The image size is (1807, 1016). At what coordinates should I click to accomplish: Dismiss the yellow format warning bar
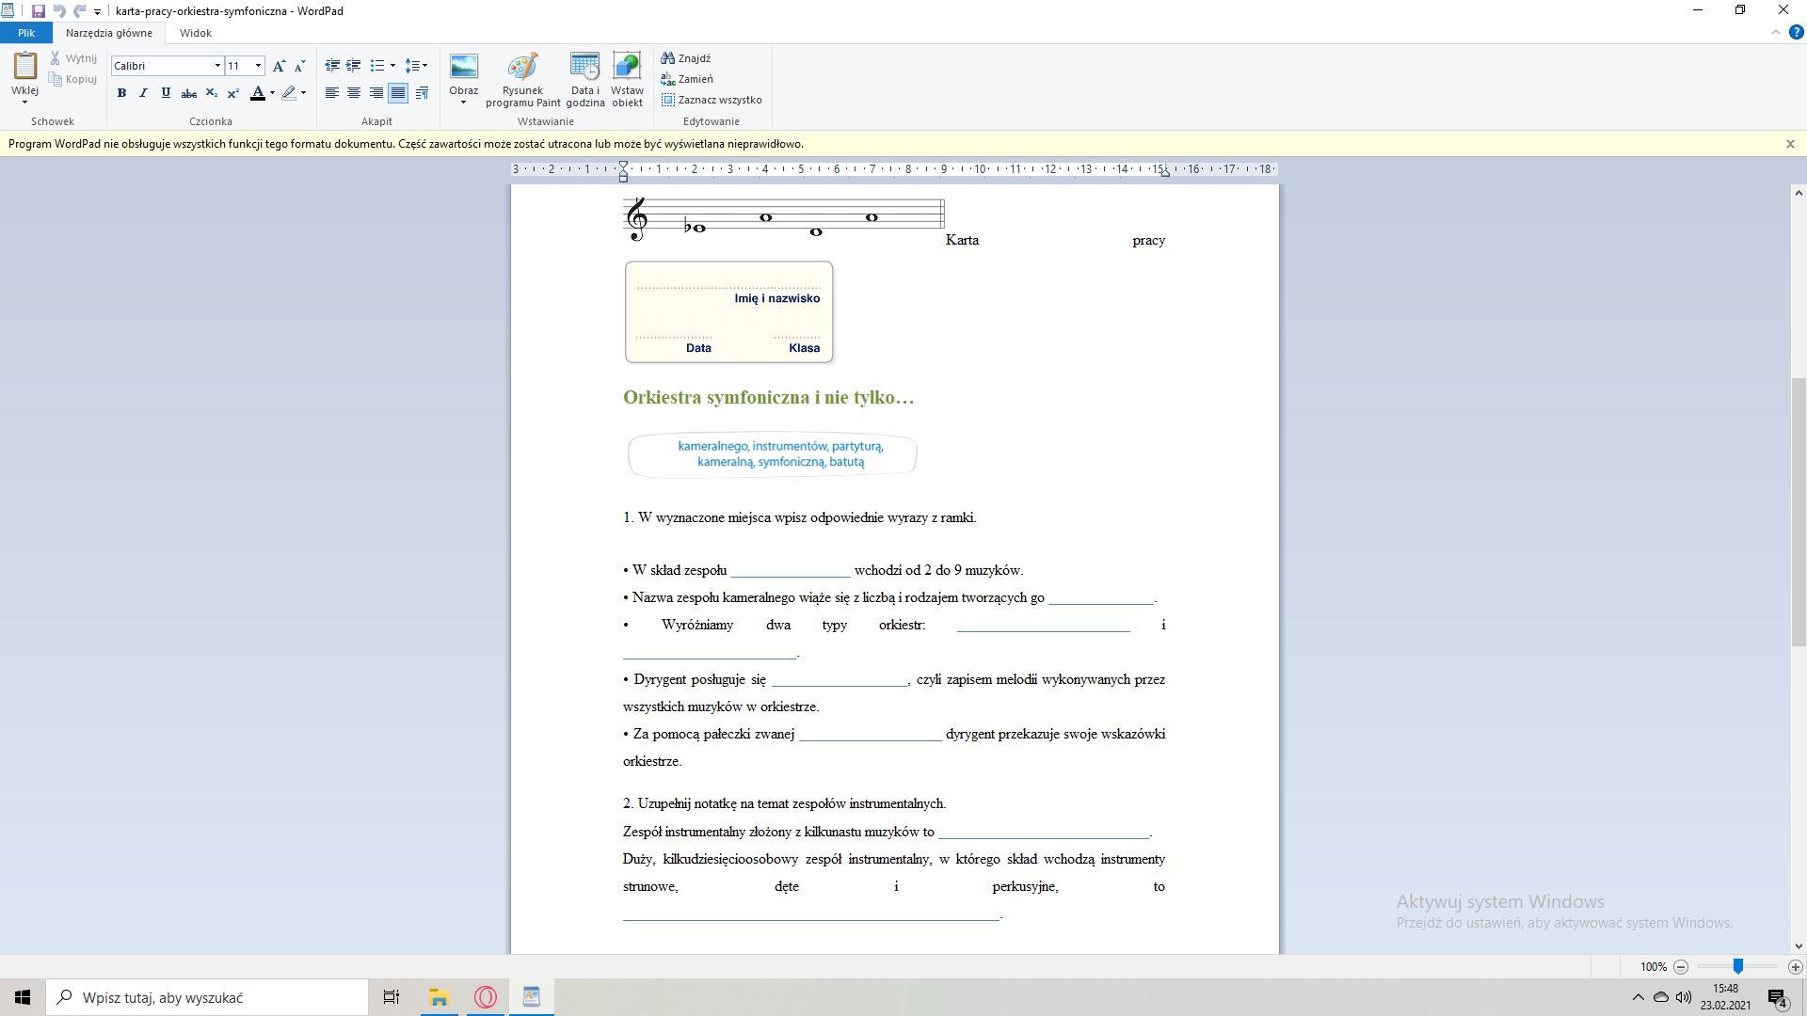coord(1790,144)
